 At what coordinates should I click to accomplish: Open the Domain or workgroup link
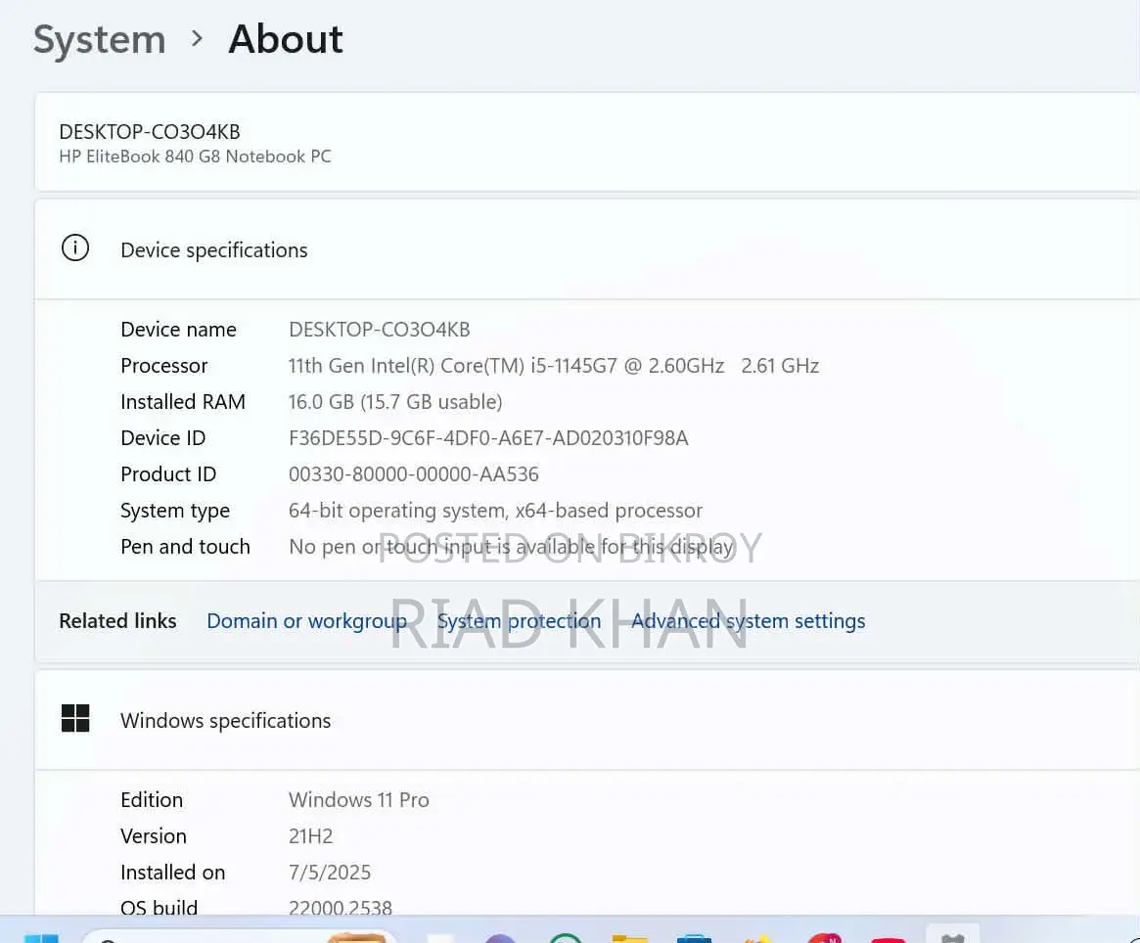307,621
